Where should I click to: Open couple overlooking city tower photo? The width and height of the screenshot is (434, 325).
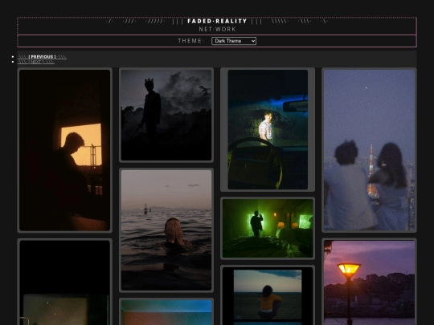pos(369,150)
